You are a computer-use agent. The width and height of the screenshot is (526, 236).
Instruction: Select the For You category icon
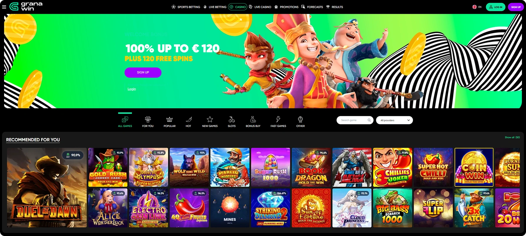point(148,119)
